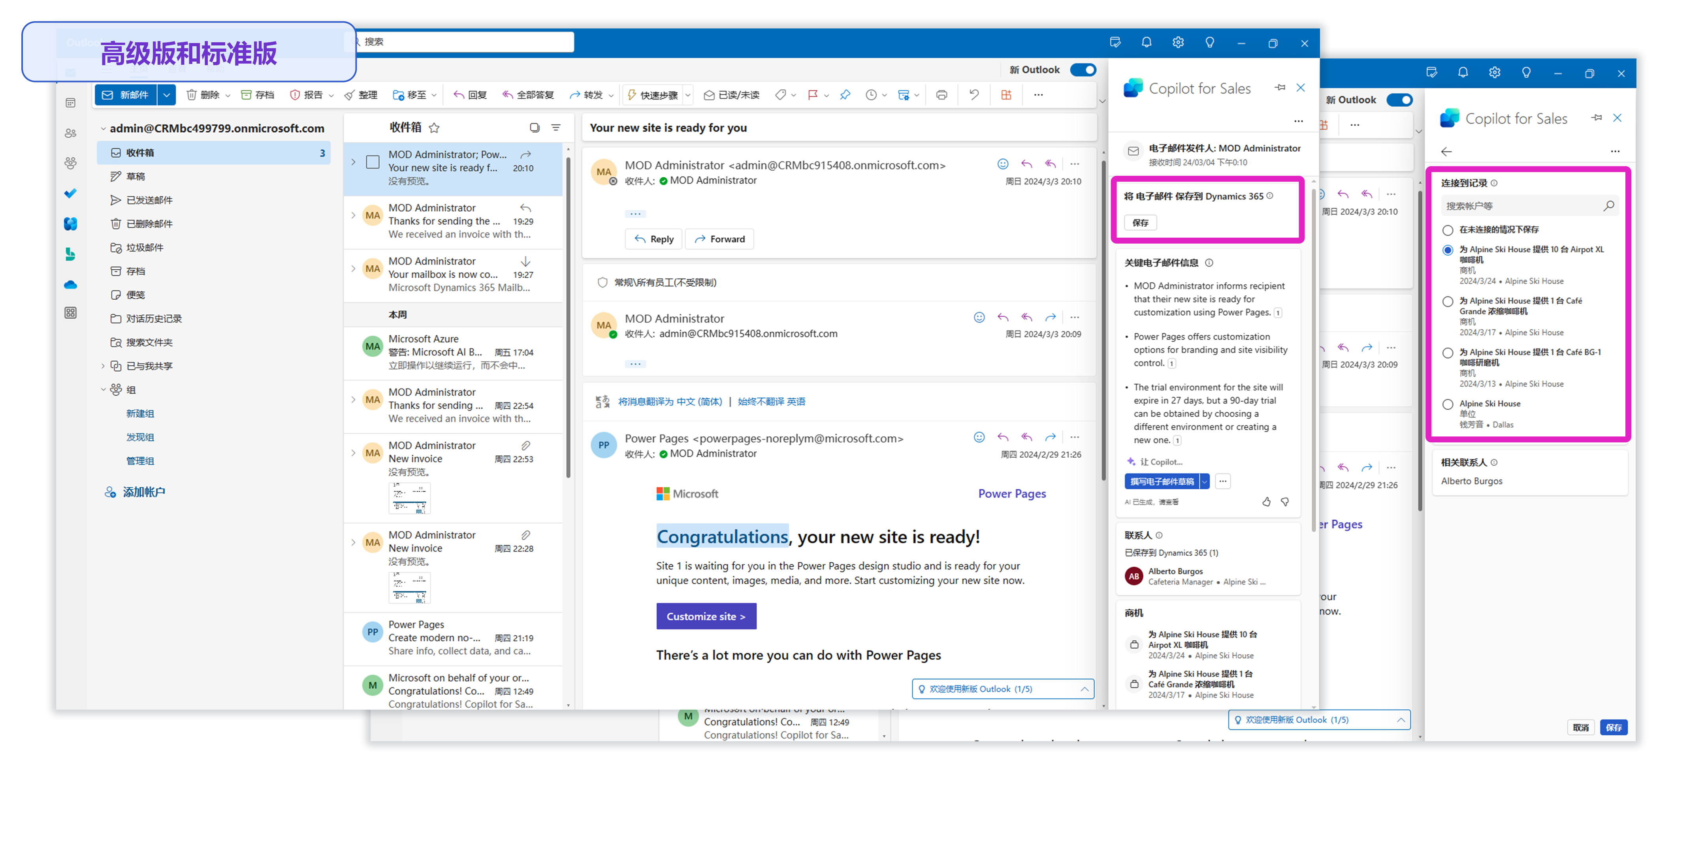Image resolution: width=1691 pixels, height=853 pixels.
Task: Click the search magnifier in 搜索帐户等 field
Action: pyautogui.click(x=1608, y=206)
